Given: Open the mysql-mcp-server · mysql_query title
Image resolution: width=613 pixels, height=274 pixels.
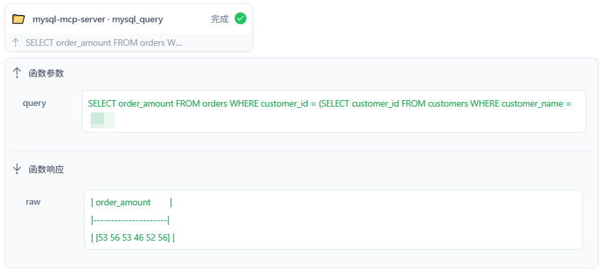Looking at the screenshot, I should click(x=98, y=19).
